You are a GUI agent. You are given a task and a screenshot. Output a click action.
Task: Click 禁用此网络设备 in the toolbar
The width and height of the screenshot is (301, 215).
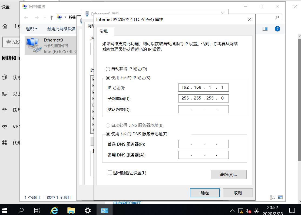click(61, 29)
